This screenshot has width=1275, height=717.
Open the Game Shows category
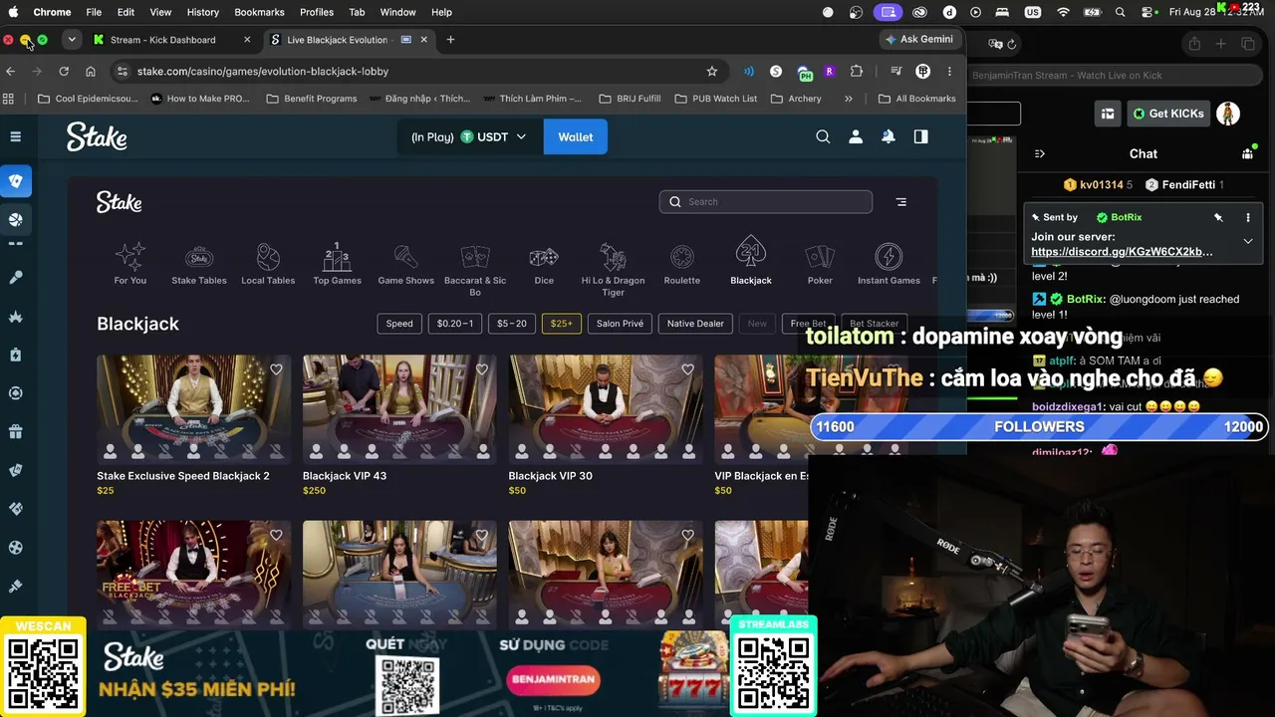pyautogui.click(x=405, y=265)
